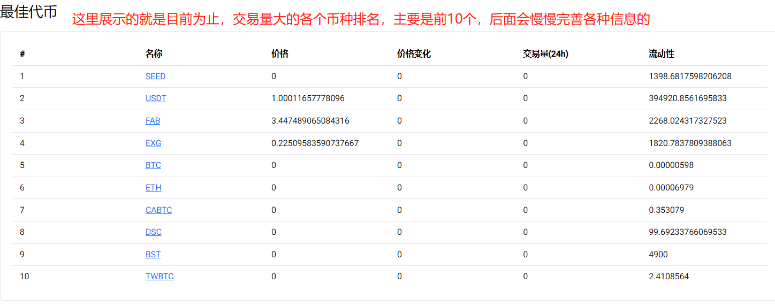The width and height of the screenshot is (775, 306).
Task: Click the 最佳代币 heading
Action: [28, 12]
